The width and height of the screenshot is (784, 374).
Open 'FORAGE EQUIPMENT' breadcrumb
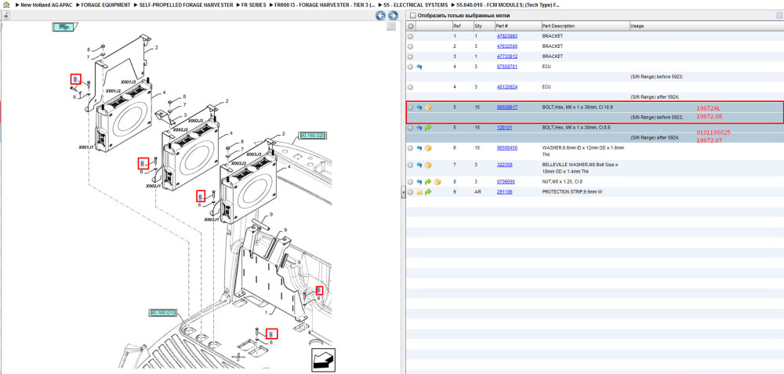[106, 5]
